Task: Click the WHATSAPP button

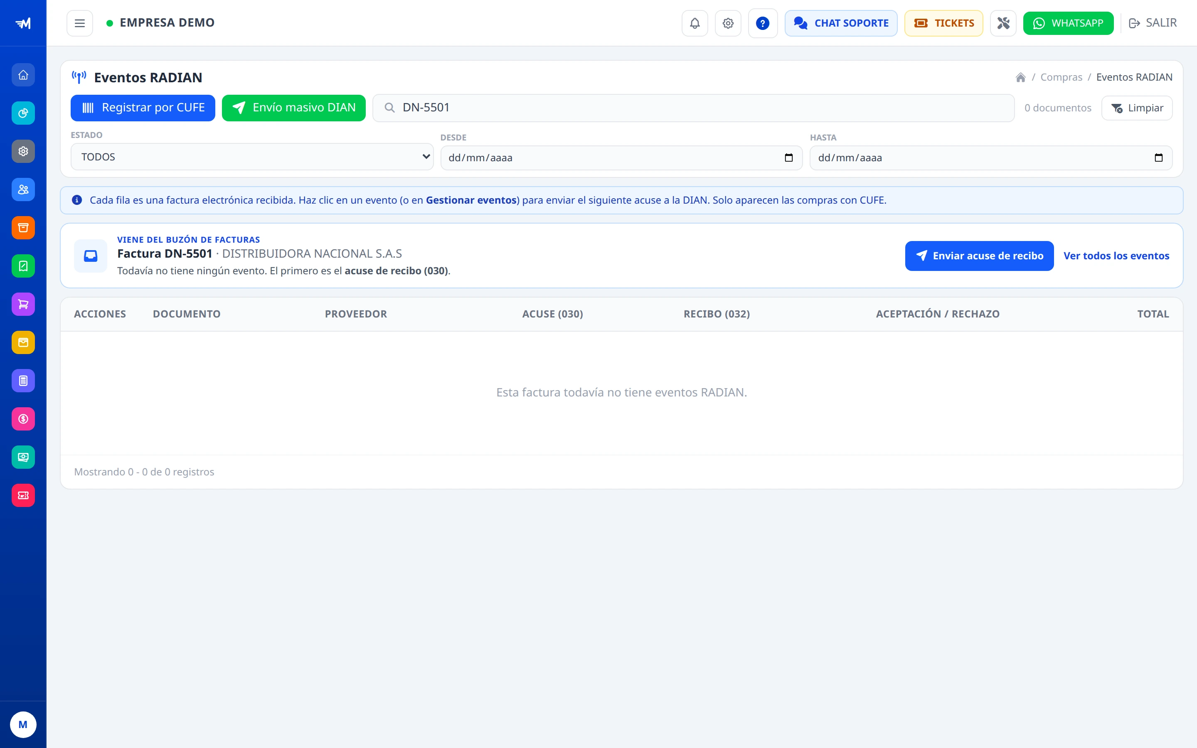Action: click(x=1069, y=23)
